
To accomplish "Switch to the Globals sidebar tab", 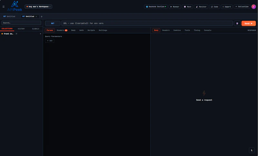I will coord(35,29).
